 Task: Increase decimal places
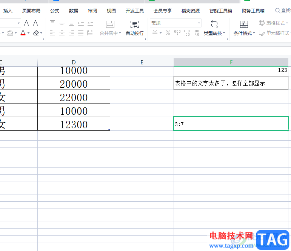[187, 33]
